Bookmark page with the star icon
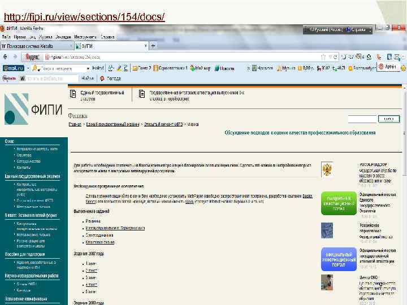This screenshot has width=407, height=305. [x=323, y=57]
